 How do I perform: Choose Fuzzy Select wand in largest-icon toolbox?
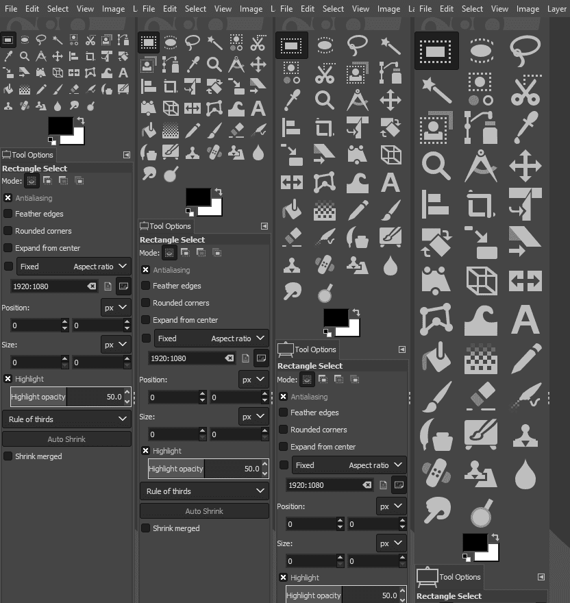click(x=436, y=90)
